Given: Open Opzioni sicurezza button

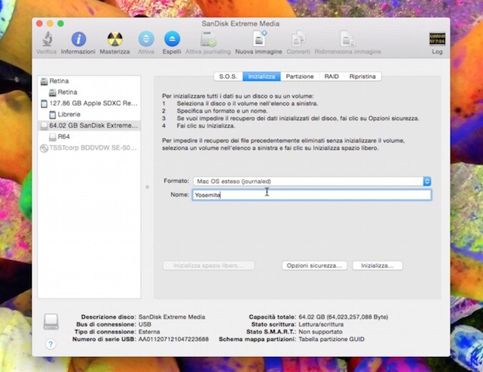Looking at the screenshot, I should 314,265.
